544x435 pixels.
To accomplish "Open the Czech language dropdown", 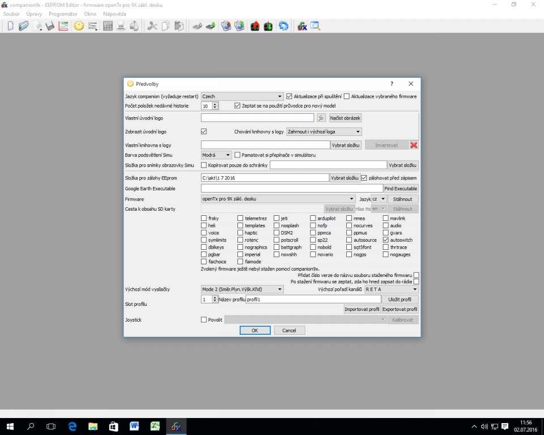I will click(242, 96).
